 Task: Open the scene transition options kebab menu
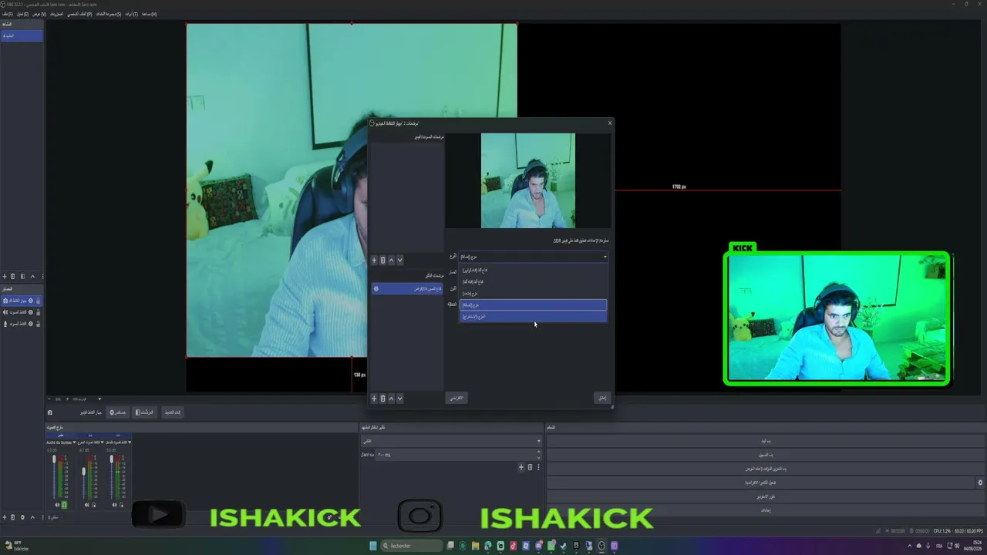point(538,467)
